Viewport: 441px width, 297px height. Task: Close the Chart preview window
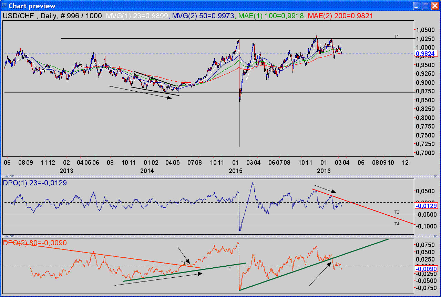pos(435,6)
